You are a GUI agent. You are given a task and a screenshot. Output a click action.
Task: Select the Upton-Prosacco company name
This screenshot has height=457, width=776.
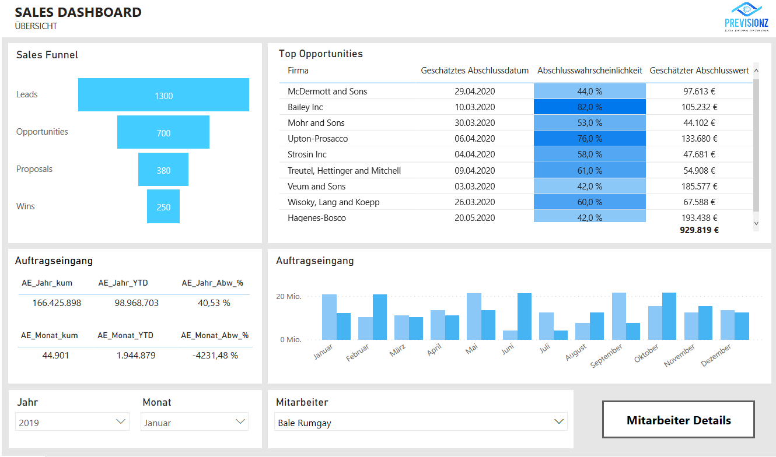tap(317, 139)
